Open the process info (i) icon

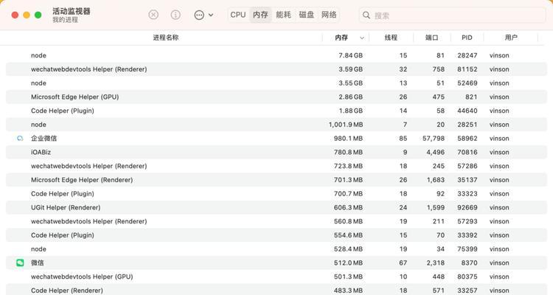pos(175,15)
